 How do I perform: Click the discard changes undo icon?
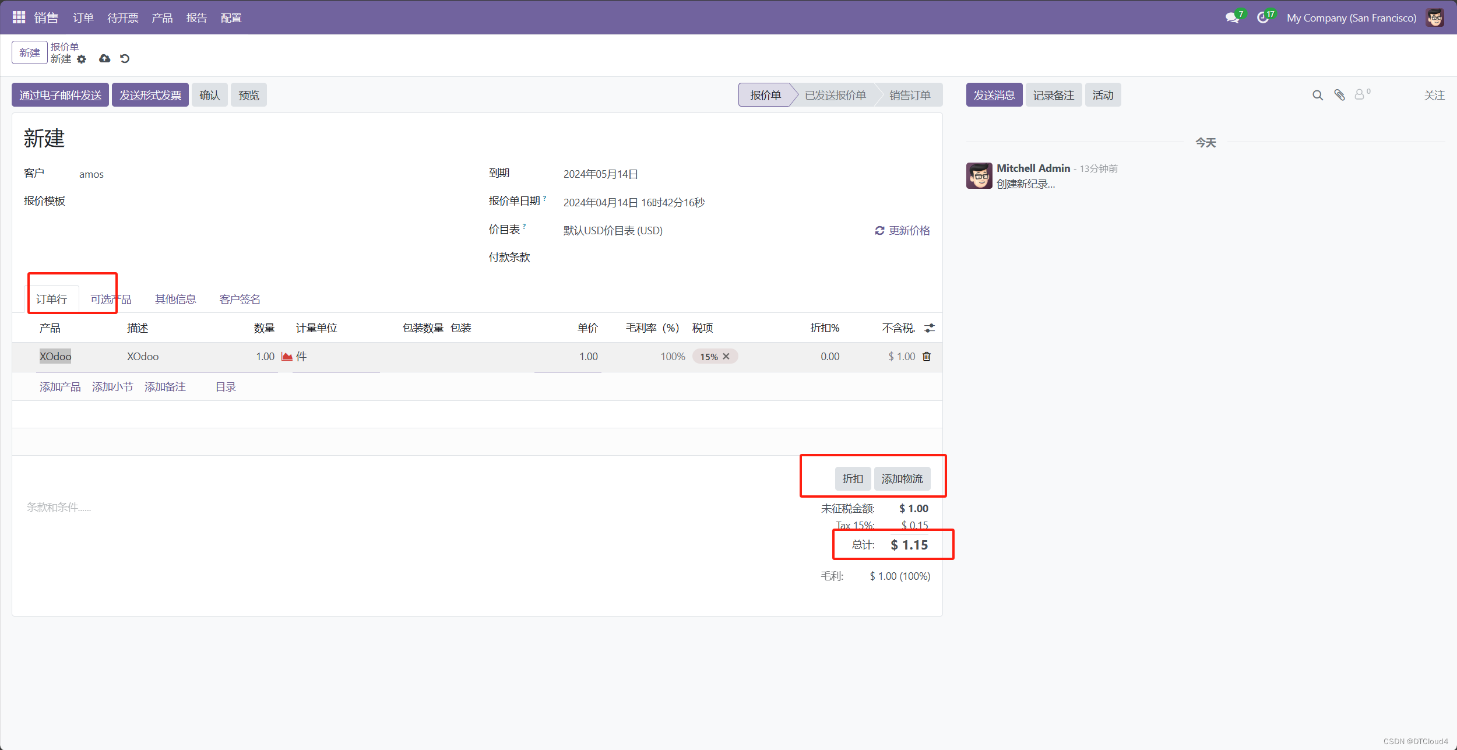[x=125, y=58]
